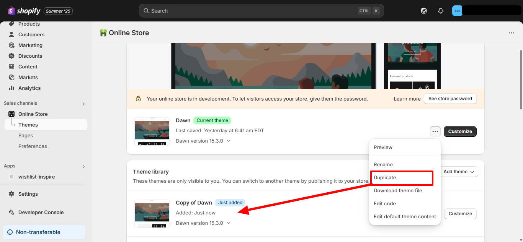
Task: Expand the Apps section chevron
Action: (x=83, y=166)
